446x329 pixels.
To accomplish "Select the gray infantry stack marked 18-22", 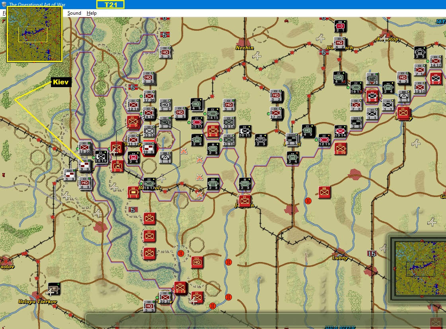I will coord(85,148).
